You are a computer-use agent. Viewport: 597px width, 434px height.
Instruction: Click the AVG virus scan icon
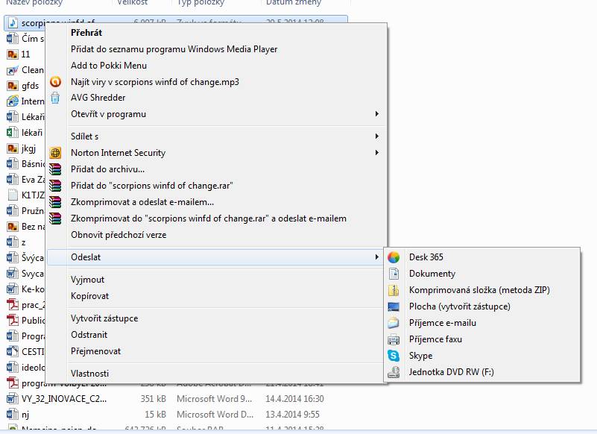point(56,81)
